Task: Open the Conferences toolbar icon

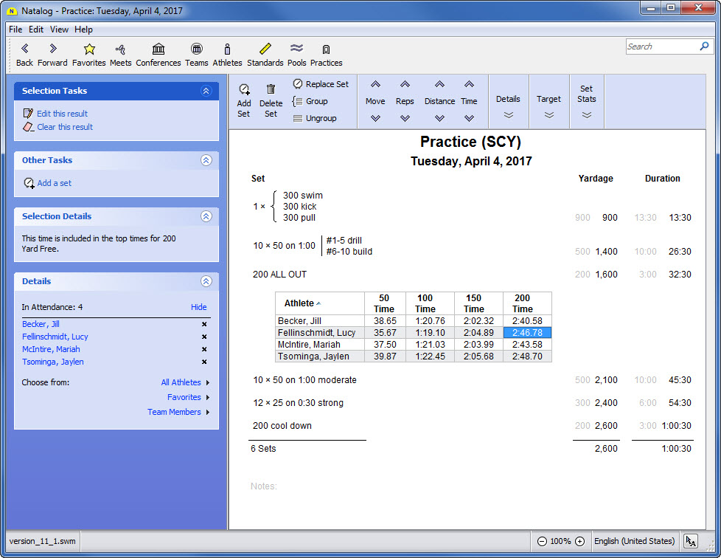Action: [158, 49]
